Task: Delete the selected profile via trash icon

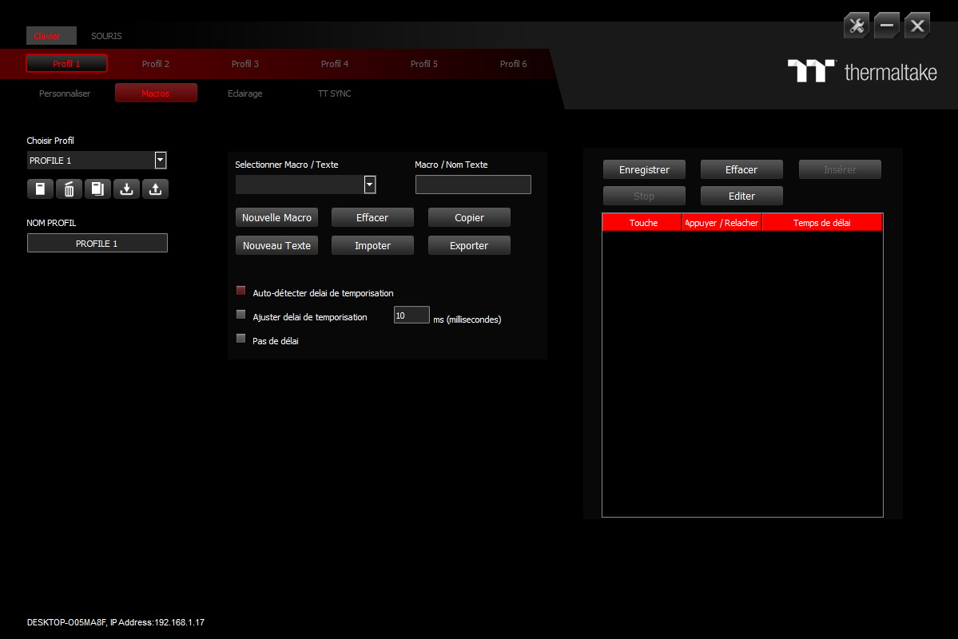Action: point(69,189)
